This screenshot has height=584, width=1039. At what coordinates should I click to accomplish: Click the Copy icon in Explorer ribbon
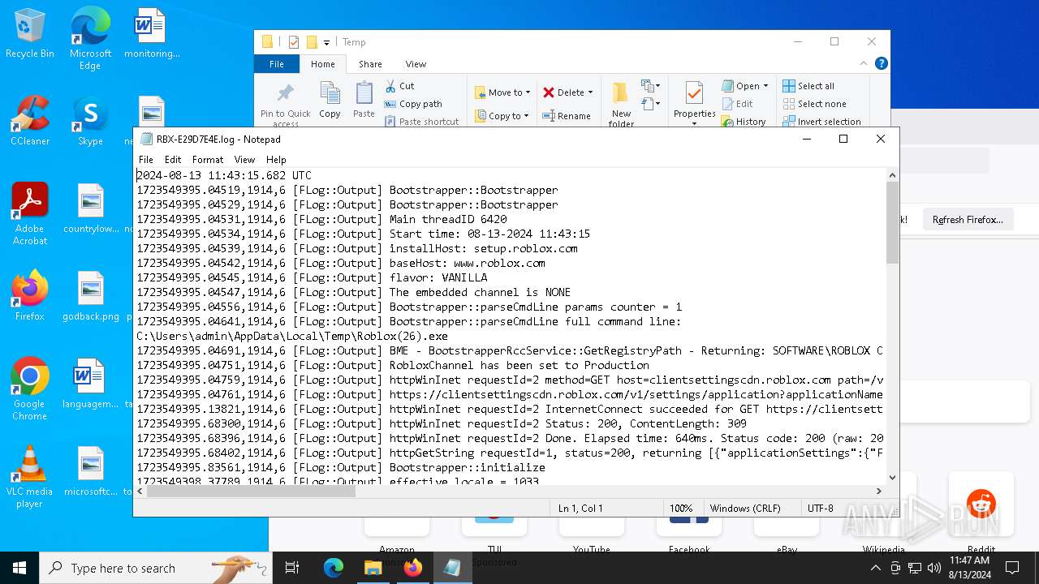point(330,100)
